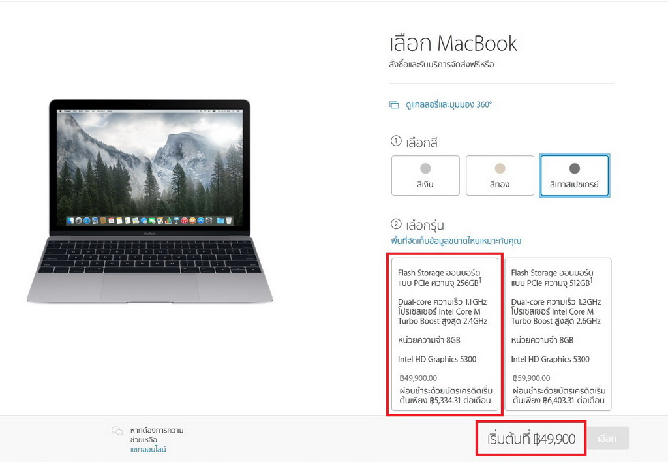Click the ฿59,900.00 price in 512GB card
The width and height of the screenshot is (668, 462).
[x=531, y=378]
